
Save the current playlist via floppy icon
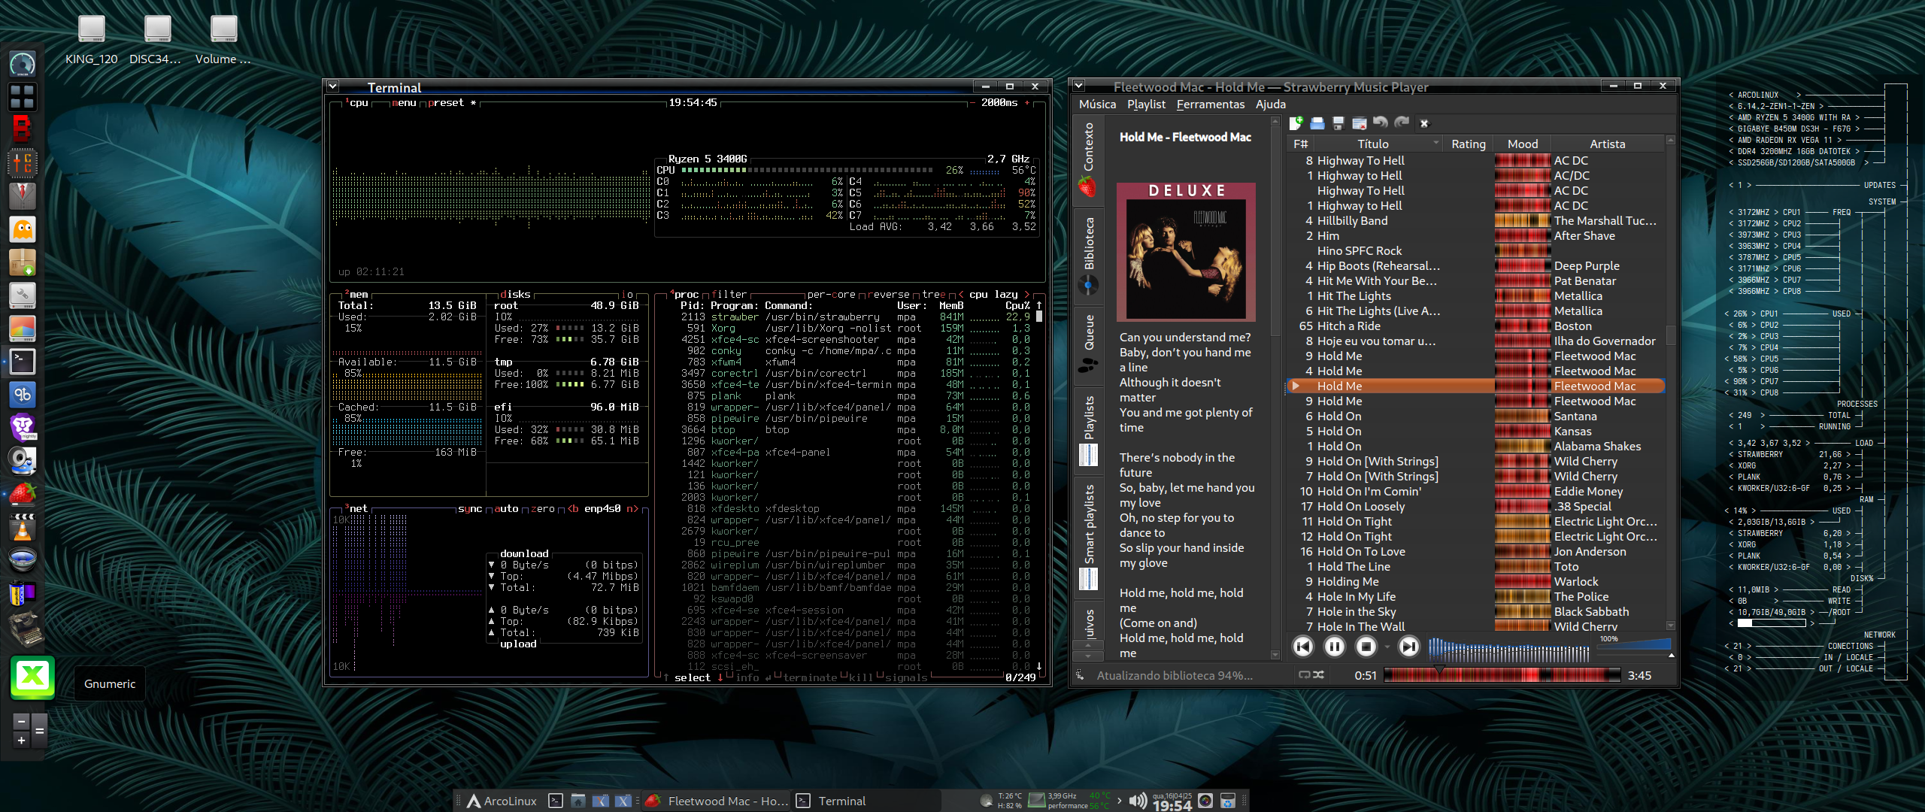(1338, 123)
